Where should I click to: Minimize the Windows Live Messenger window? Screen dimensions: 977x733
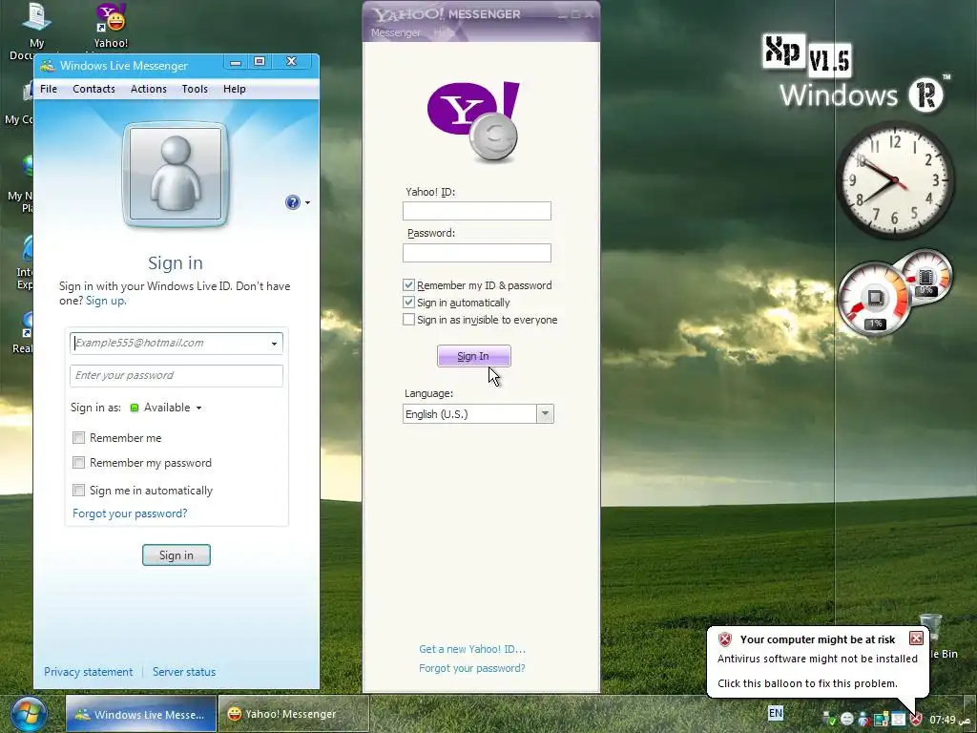click(235, 62)
